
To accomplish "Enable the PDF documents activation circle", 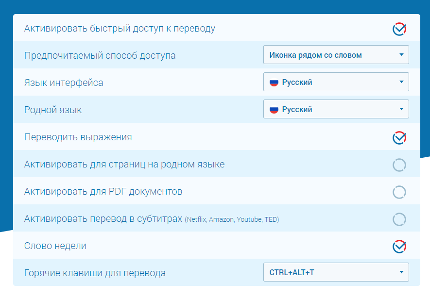I will [x=399, y=192].
